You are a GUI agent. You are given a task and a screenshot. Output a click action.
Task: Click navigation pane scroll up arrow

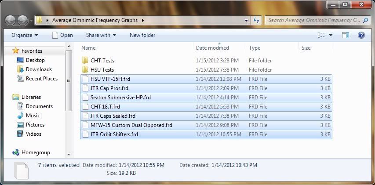pos(69,46)
